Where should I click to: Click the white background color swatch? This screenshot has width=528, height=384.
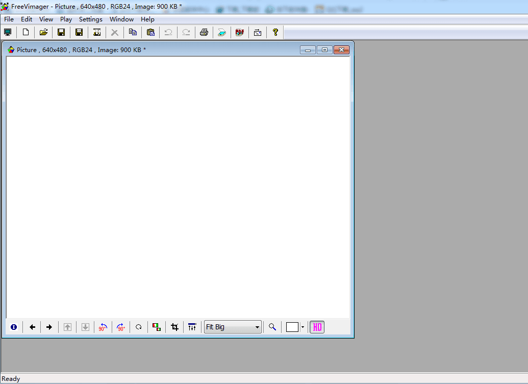pyautogui.click(x=292, y=327)
